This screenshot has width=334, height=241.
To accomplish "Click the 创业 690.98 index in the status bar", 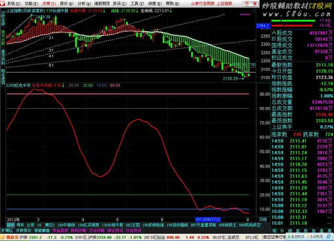I will tap(168, 237).
